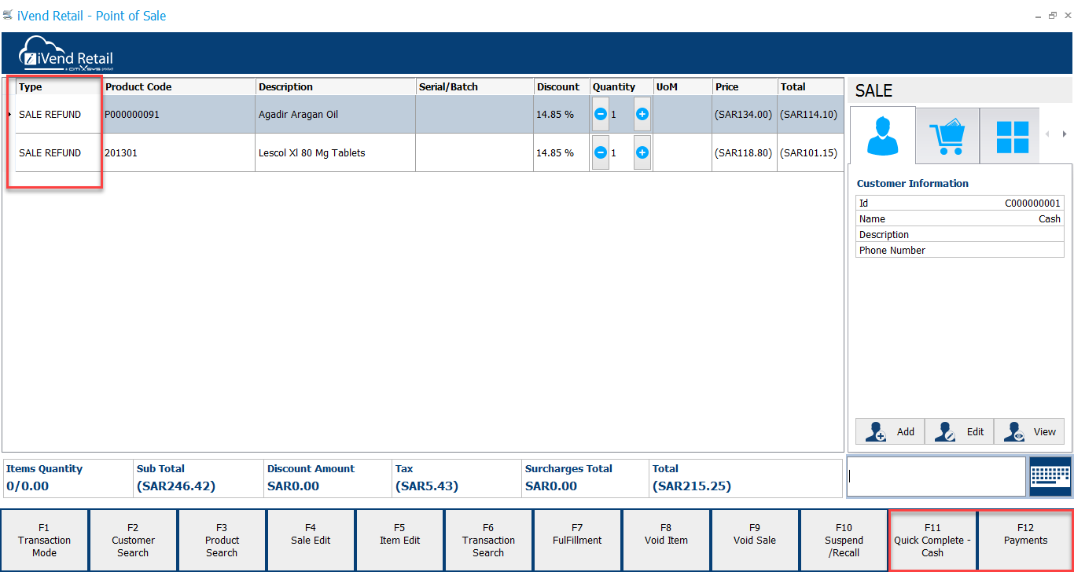Open the on-screen keyboard icon
The height and width of the screenshot is (572, 1074).
[1050, 476]
